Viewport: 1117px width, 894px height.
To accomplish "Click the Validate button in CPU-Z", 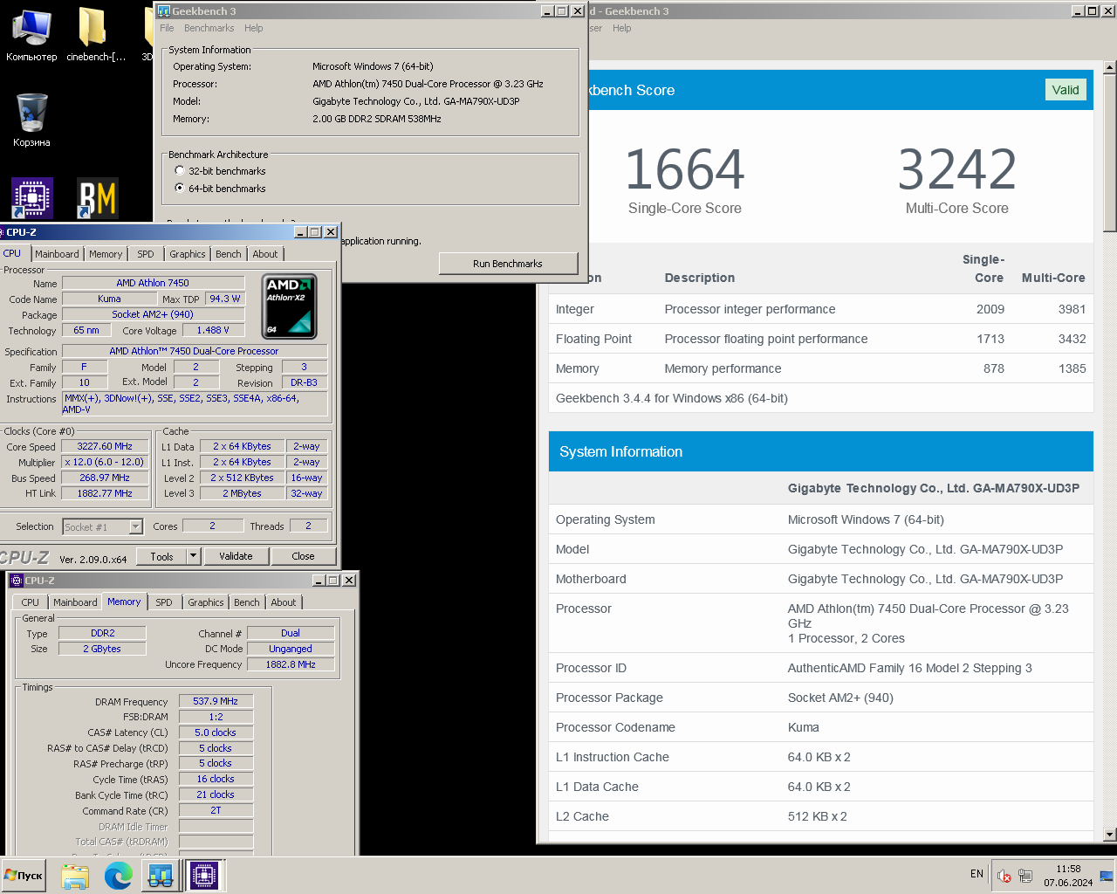I will coord(236,556).
